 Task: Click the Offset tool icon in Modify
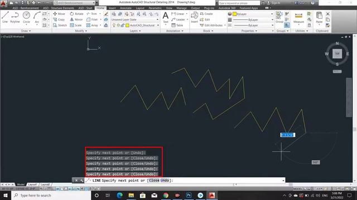(x=106, y=25)
